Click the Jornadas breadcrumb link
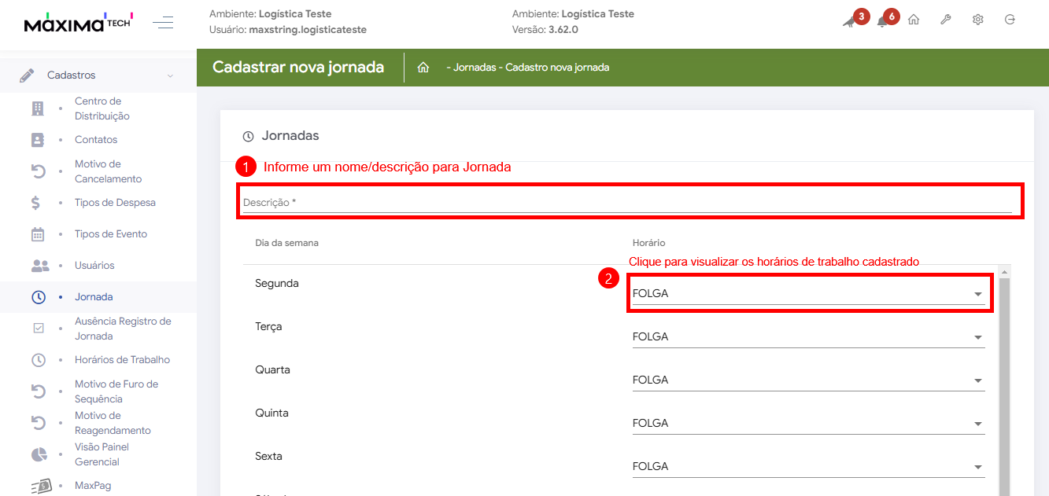This screenshot has width=1049, height=496. 475,68
